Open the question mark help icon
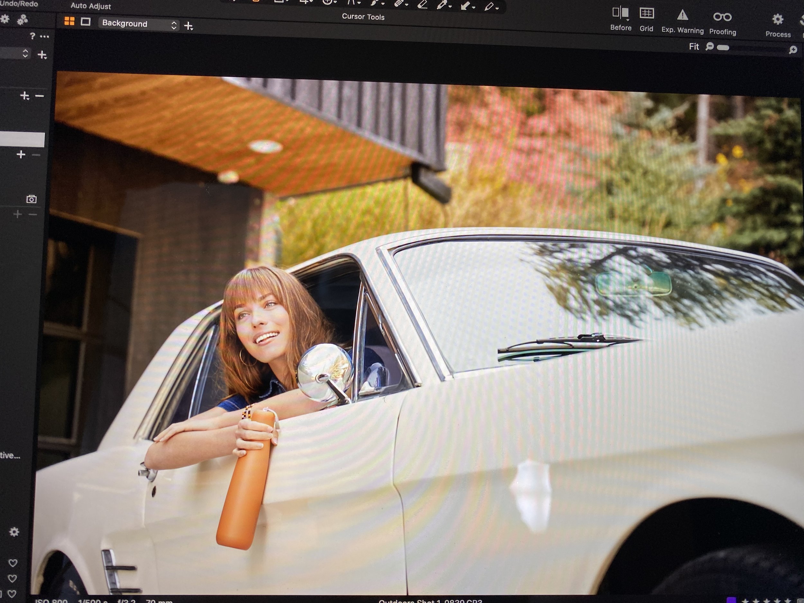804x603 pixels. click(33, 36)
